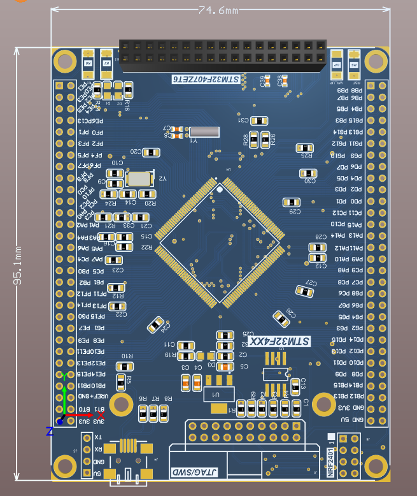417x496 pixels.
Task: Select capacitor C21
Action: (x=140, y=217)
